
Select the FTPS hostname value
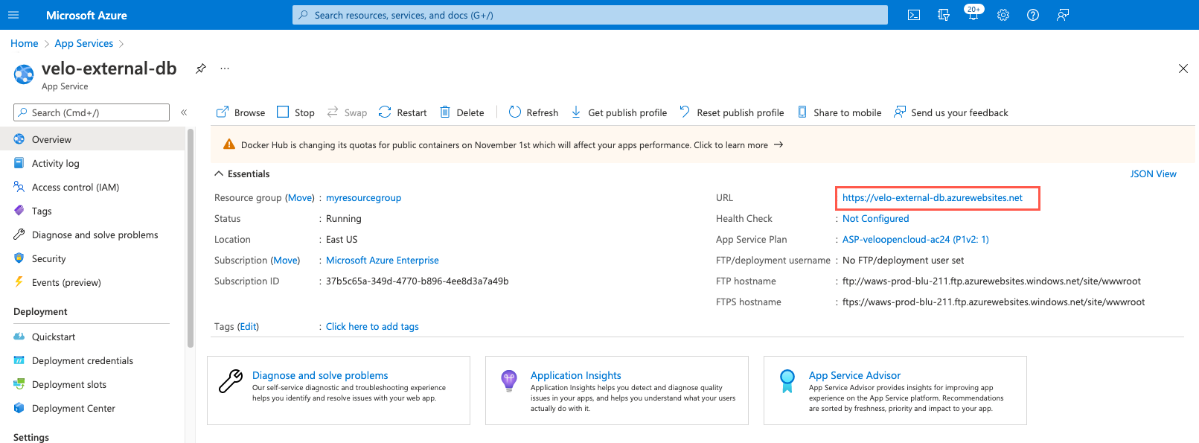[x=994, y=302]
